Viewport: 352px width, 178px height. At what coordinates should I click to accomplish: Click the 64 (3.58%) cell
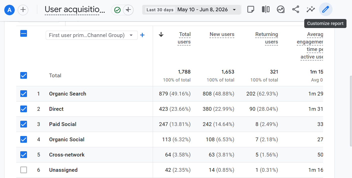178,155
